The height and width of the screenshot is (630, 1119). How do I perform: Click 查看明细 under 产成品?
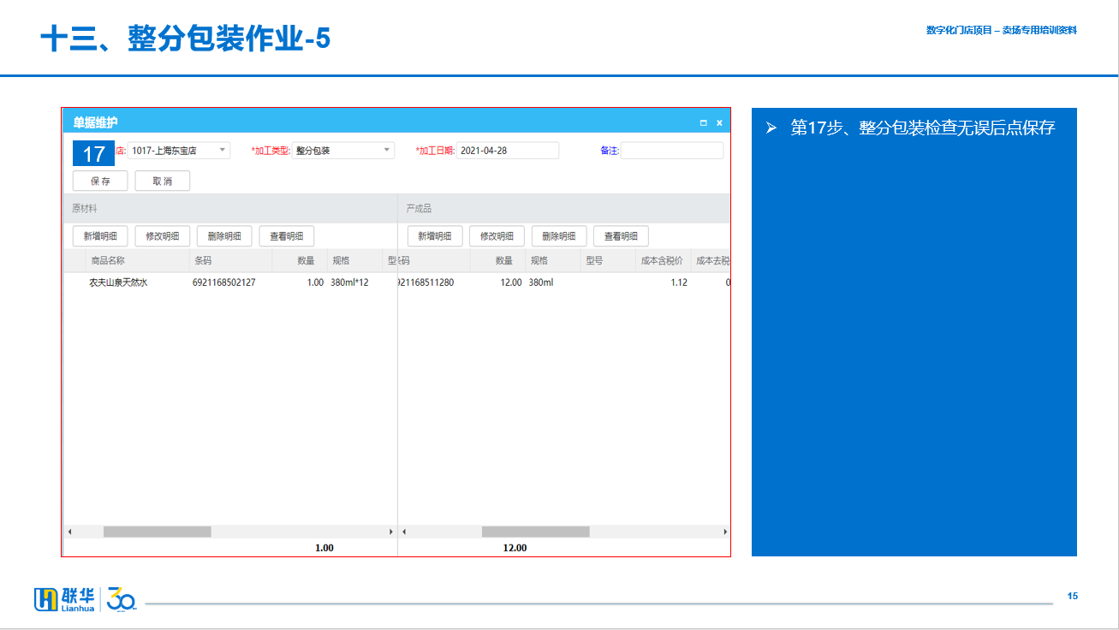pyautogui.click(x=621, y=236)
